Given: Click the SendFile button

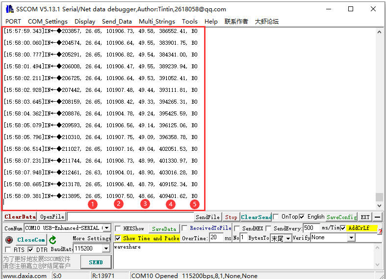Looking at the screenshot, I should 208,217.
